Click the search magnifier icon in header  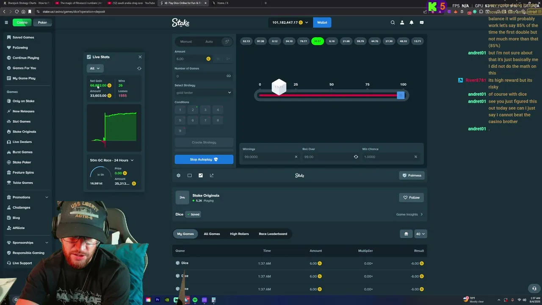coord(393,22)
